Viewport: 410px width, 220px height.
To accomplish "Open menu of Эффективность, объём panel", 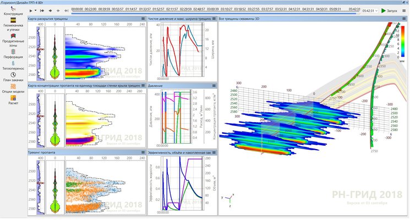I will click(214, 152).
